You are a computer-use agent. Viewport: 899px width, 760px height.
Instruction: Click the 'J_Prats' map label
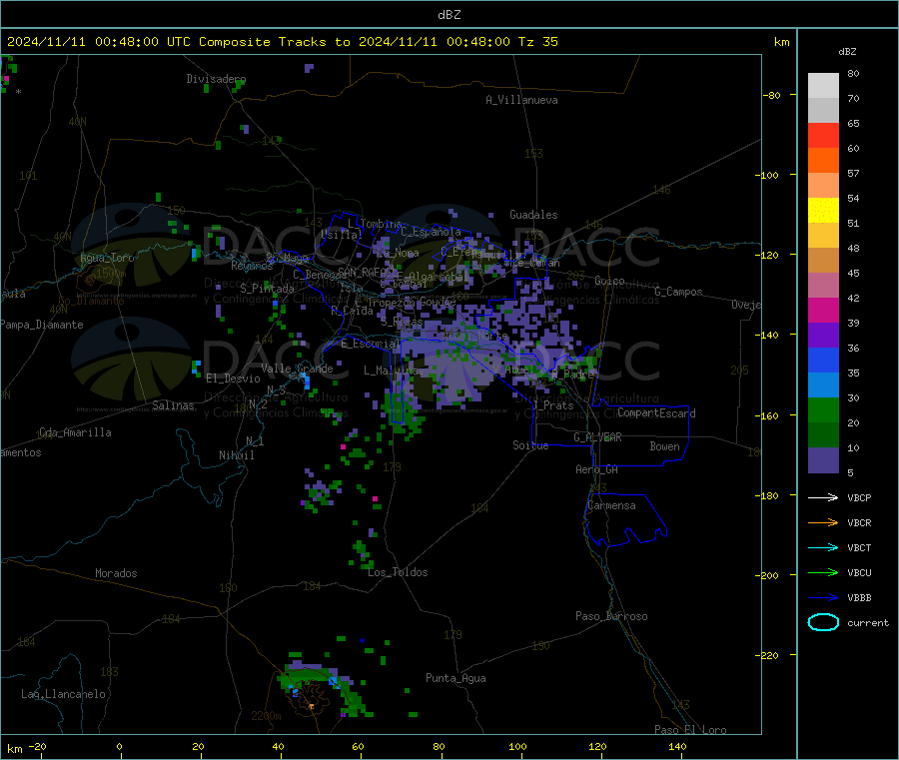point(552,405)
